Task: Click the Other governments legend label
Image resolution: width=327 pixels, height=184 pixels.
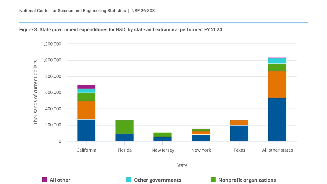Action: point(158,180)
